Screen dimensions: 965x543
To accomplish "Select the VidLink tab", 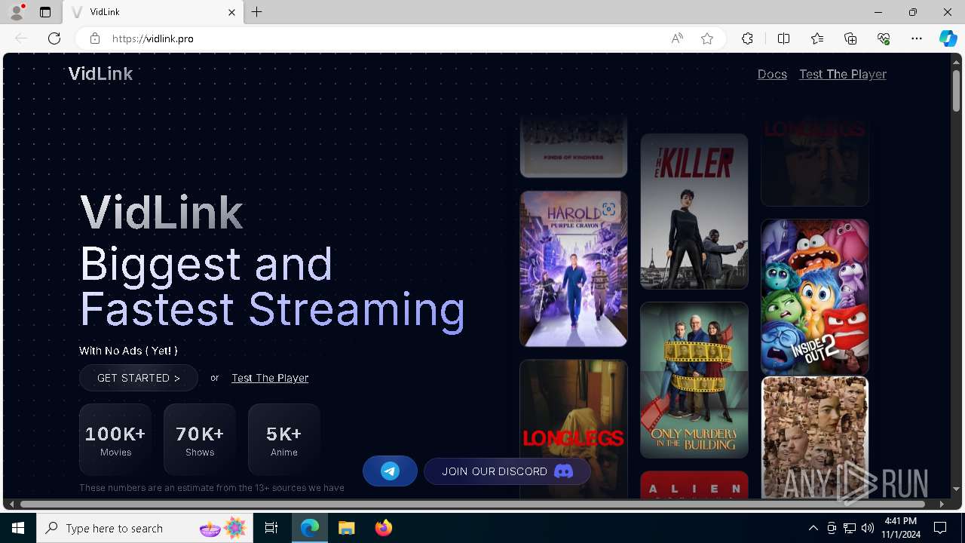I will pos(153,12).
